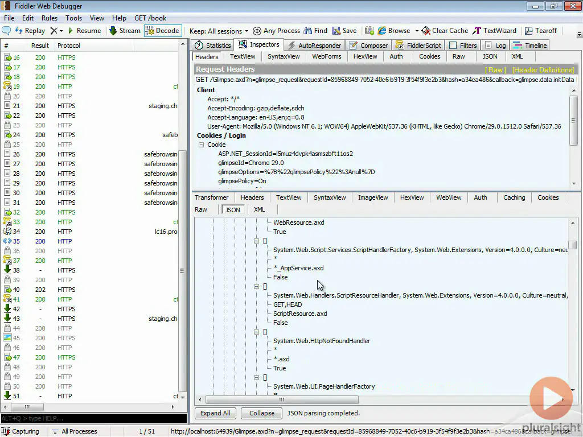
Task: Sort sessions by Protocol column header
Action: (69, 46)
